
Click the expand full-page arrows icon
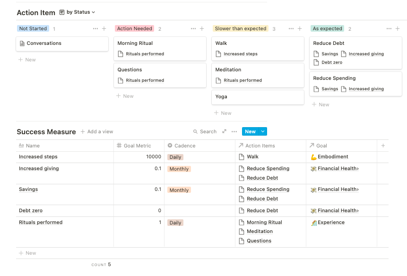(224, 132)
